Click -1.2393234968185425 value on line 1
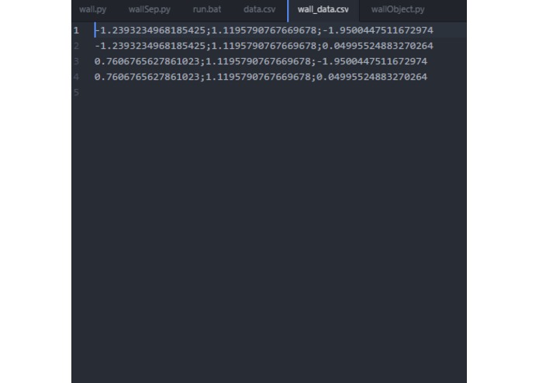 click(150, 30)
